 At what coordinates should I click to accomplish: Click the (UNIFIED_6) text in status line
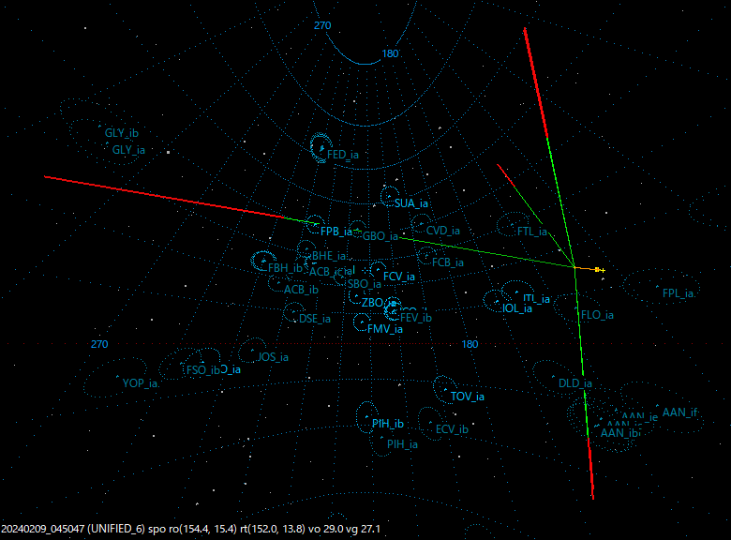pos(116,529)
